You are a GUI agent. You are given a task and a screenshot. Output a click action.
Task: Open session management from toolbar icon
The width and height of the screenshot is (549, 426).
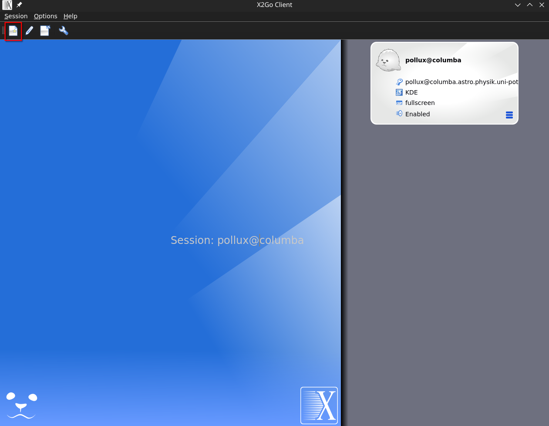45,31
